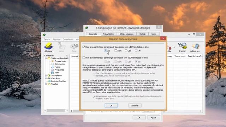Toggle 'NÃO capture downloads como páginas web' checkbox
226x127 pixels.
(x=94, y=97)
